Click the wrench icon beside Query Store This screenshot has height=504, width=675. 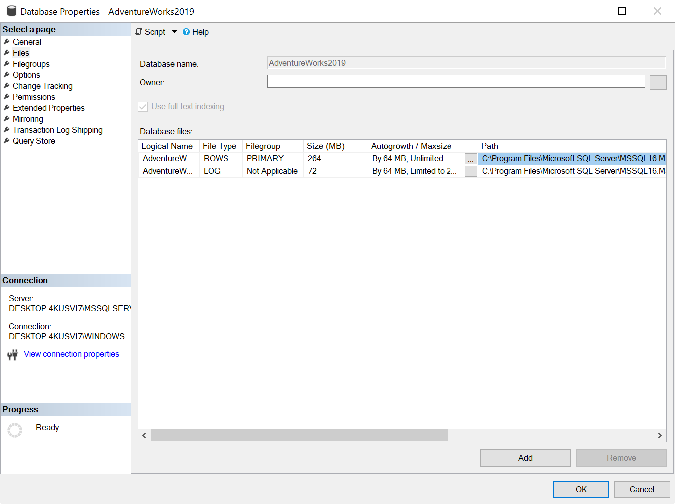[x=7, y=141]
